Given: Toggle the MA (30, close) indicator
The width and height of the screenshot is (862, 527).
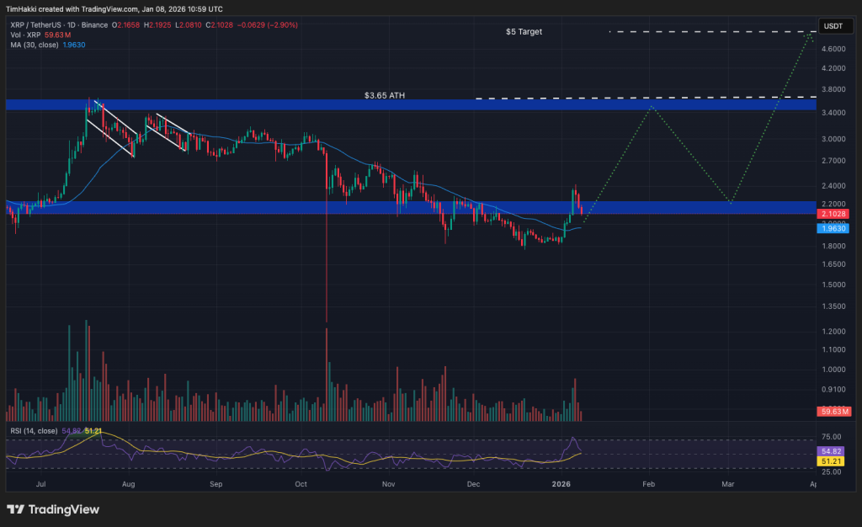Looking at the screenshot, I should coord(34,44).
